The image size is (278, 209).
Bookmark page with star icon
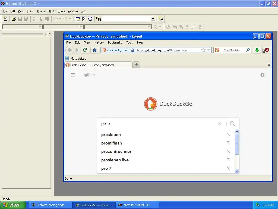click(203, 50)
